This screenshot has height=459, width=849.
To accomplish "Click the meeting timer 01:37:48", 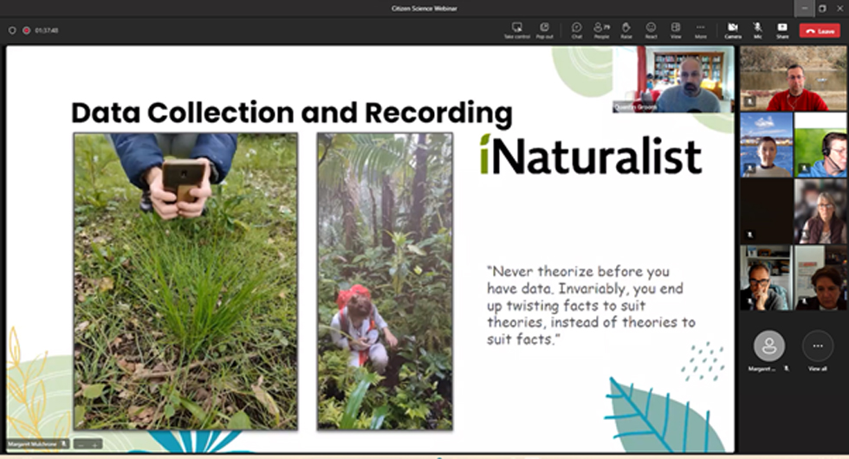I will tap(47, 30).
